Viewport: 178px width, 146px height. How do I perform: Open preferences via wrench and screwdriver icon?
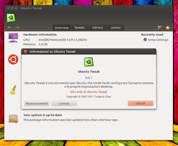click(160, 28)
